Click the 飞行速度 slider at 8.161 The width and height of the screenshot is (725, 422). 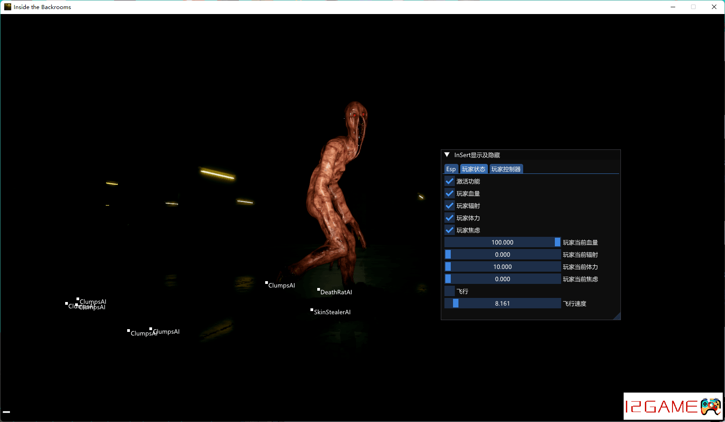tap(502, 303)
